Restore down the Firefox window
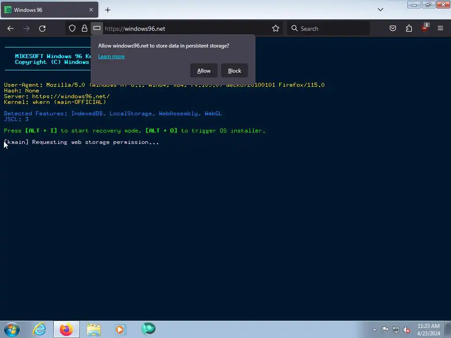Image resolution: width=451 pixels, height=338 pixels. (x=429, y=4)
